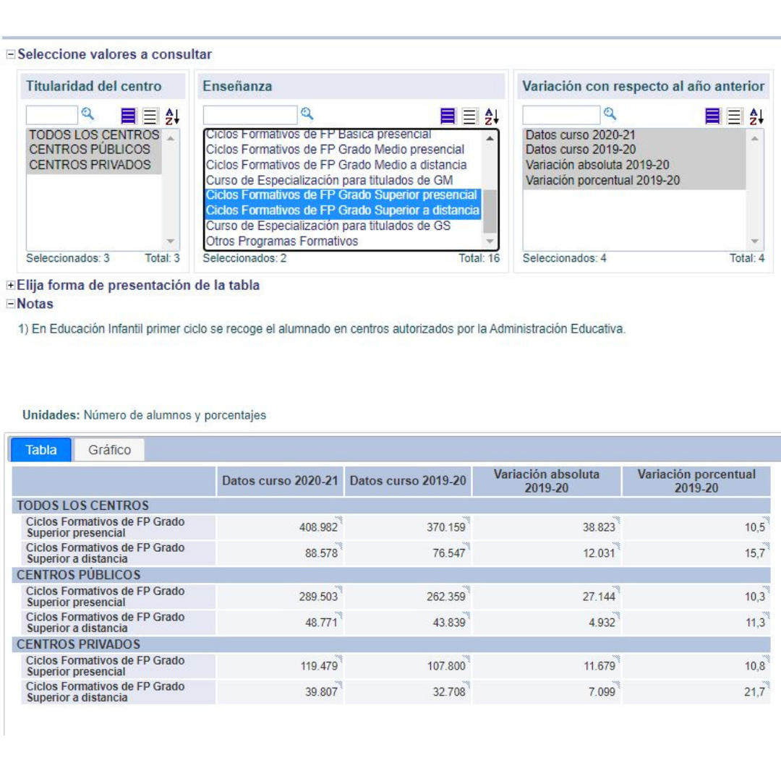
Task: Select 'Ciclos Formativos de FP Grado Medio a distancia'
Action: [343, 165]
